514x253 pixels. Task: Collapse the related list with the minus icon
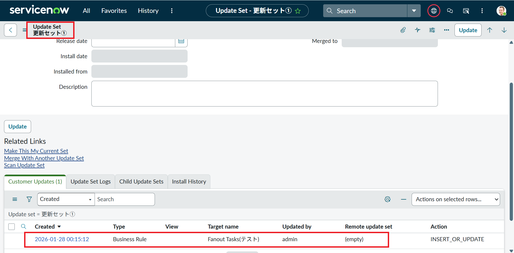point(404,199)
